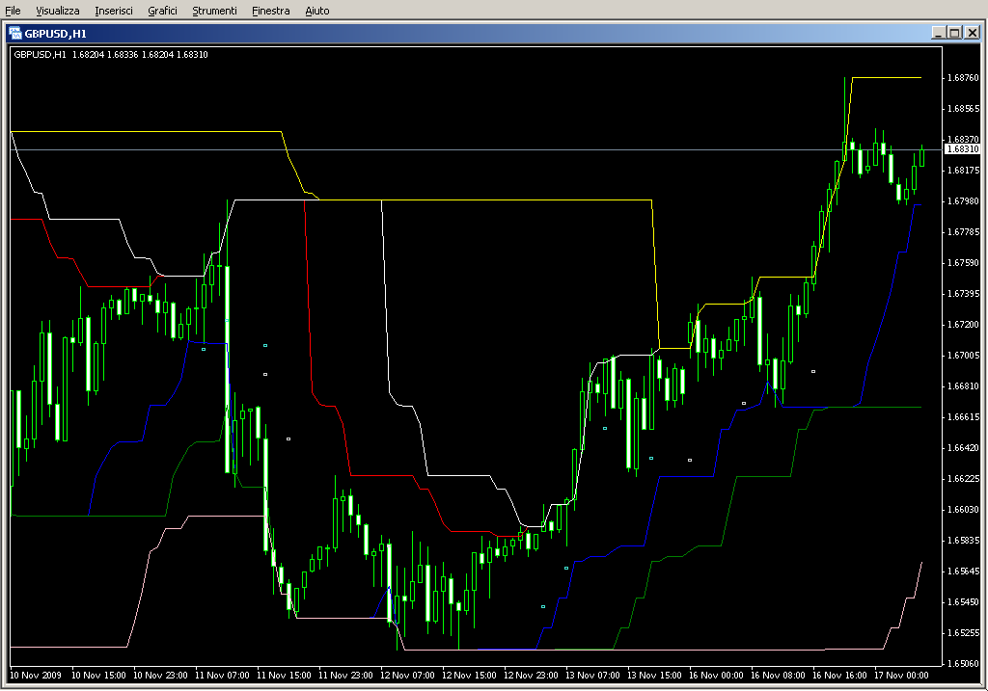Viewport: 988px width, 691px height.
Task: Click the GBPUSD,H1 OHLC info text
Action: [111, 55]
